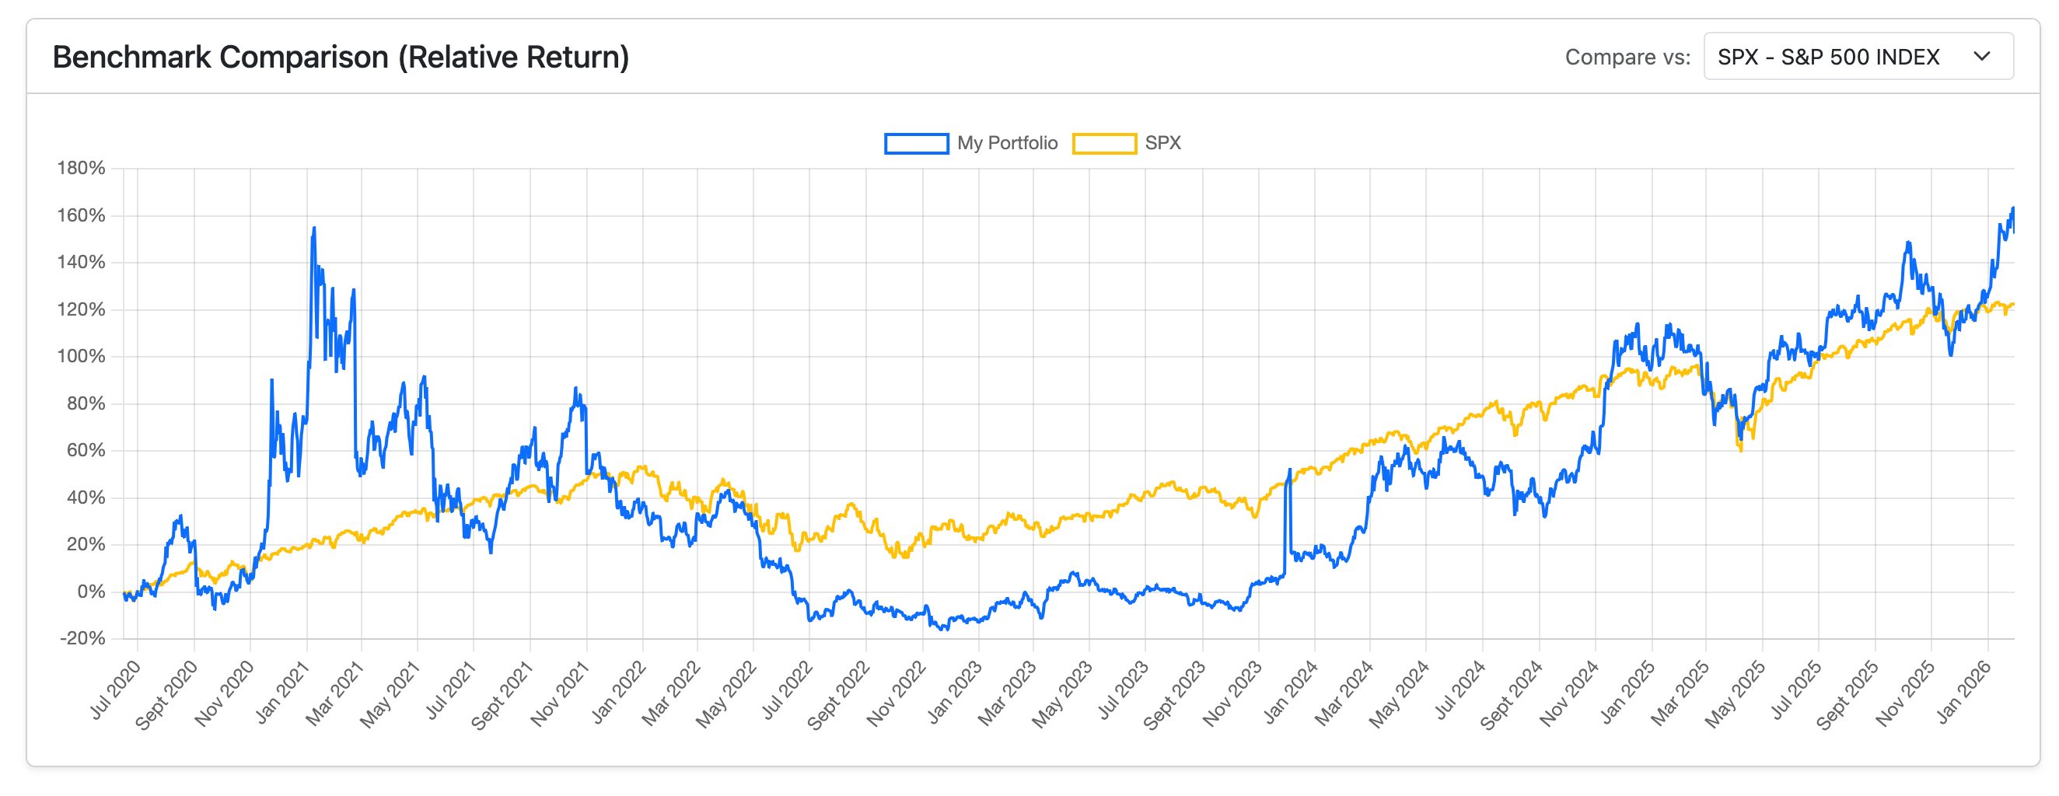
Task: Click the chart title Benchmark Comparison
Action: pyautogui.click(x=342, y=57)
